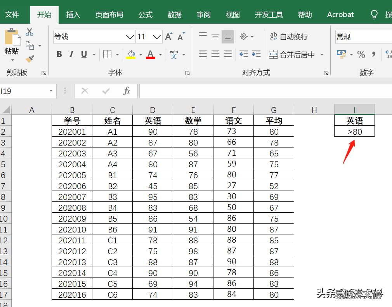Open 剪贴板 clipboard dialog launcher
The image size is (392, 307).
coord(44,73)
